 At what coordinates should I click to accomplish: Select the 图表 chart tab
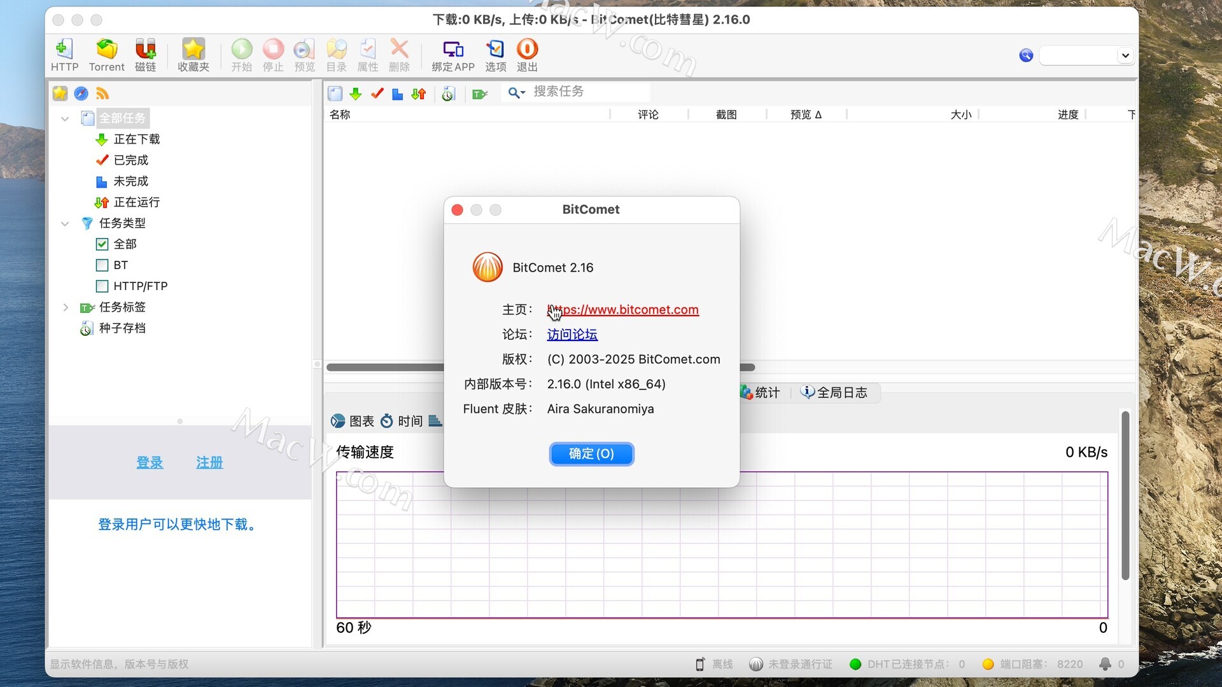[353, 421]
